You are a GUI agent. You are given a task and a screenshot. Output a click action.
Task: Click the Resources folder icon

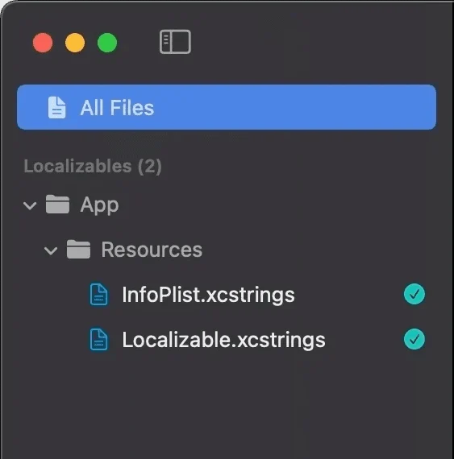point(78,250)
